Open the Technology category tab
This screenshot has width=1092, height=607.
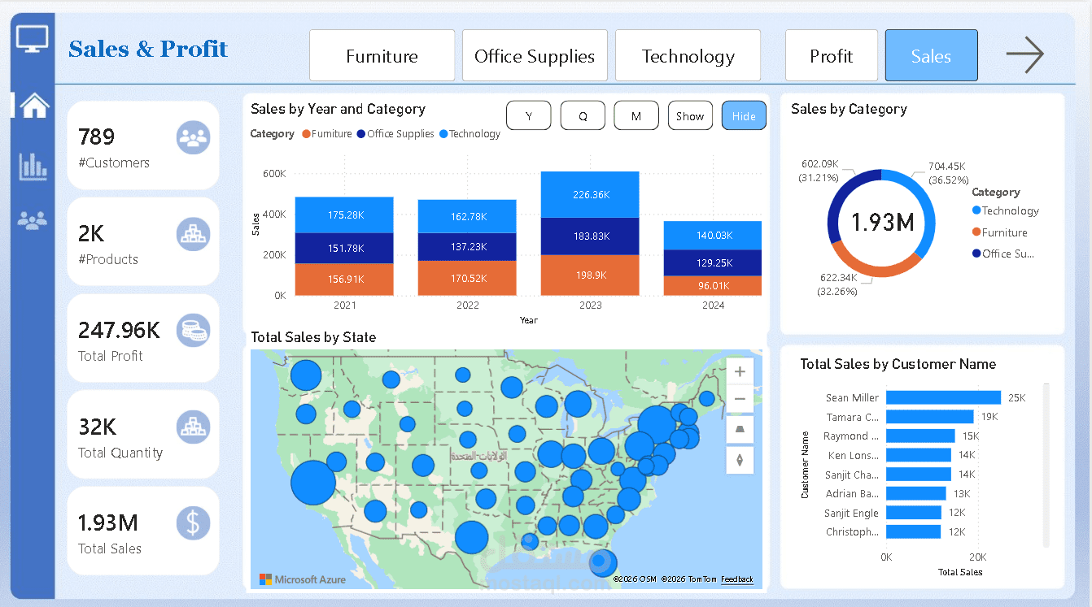click(688, 55)
